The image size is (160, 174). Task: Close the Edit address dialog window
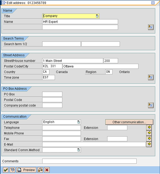click(153, 3)
